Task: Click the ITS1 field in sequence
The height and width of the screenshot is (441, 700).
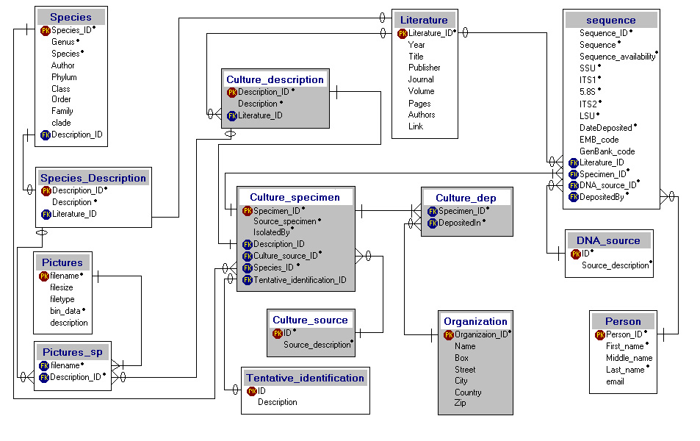Action: [588, 80]
